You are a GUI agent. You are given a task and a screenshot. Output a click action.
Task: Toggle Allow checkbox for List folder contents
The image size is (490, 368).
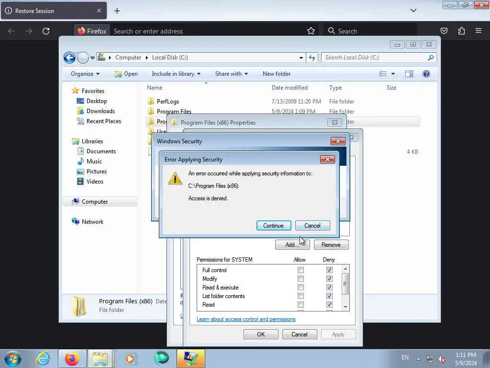click(x=301, y=296)
